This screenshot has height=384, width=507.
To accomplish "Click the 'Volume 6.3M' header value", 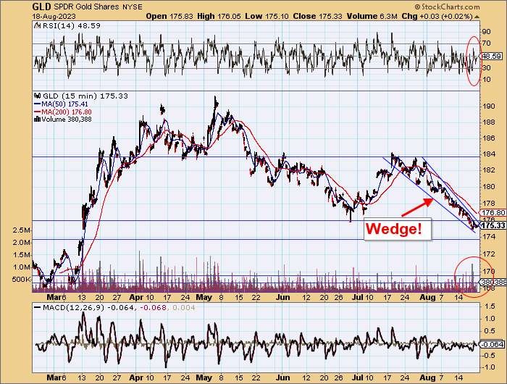I will pos(372,16).
